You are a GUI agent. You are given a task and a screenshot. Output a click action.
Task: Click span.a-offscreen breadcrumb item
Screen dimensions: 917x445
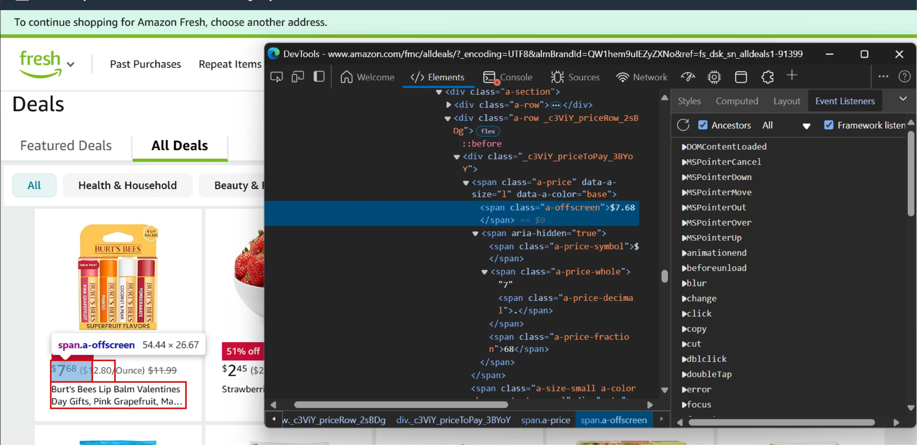coord(614,420)
